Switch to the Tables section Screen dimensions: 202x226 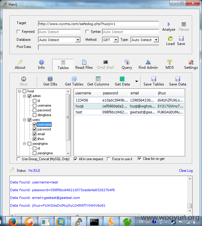(x=63, y=65)
